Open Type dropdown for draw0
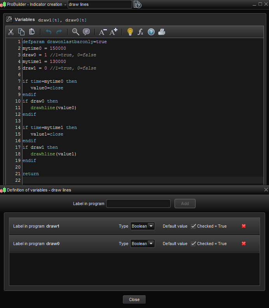269x308 pixels. [142, 244]
